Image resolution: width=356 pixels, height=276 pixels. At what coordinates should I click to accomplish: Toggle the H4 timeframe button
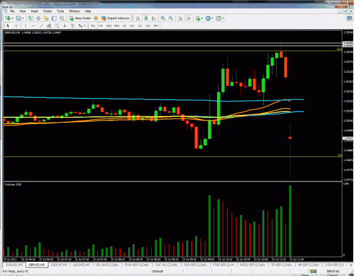tap(132, 26)
